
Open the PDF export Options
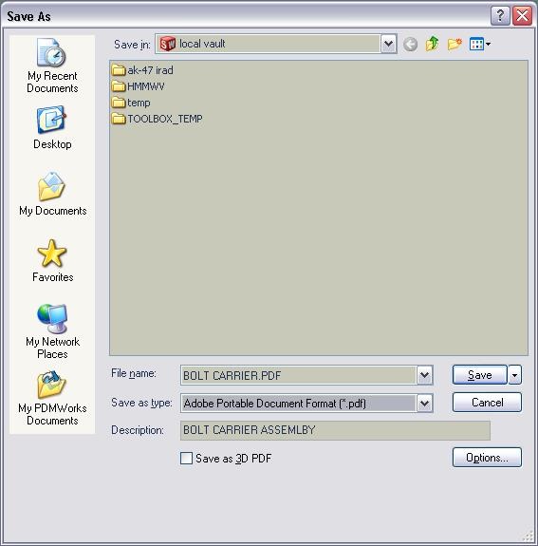pyautogui.click(x=487, y=457)
